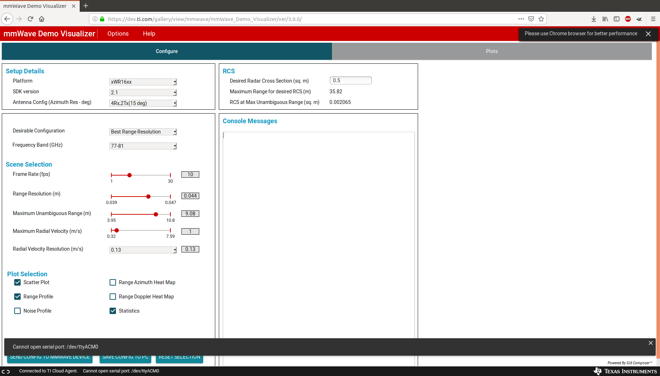Click the 'Connected to TI Cloud Agent.' status text
Image resolution: width=660 pixels, height=376 pixels.
(x=48, y=371)
